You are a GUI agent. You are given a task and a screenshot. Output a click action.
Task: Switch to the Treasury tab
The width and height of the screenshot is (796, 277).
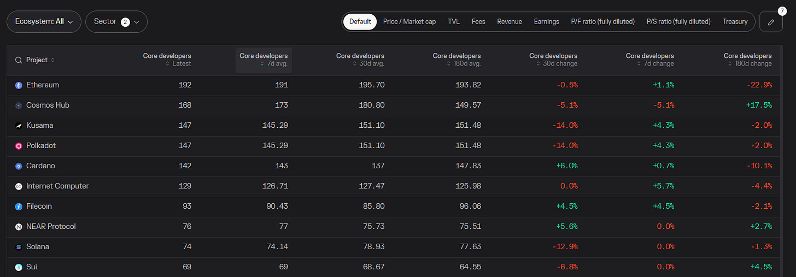coord(735,22)
